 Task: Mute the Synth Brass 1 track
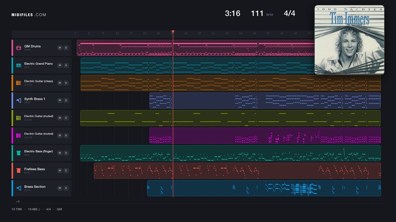click(60, 100)
